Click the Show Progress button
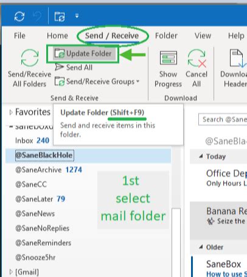Screen dimensions: 247x277 [x=168, y=69]
